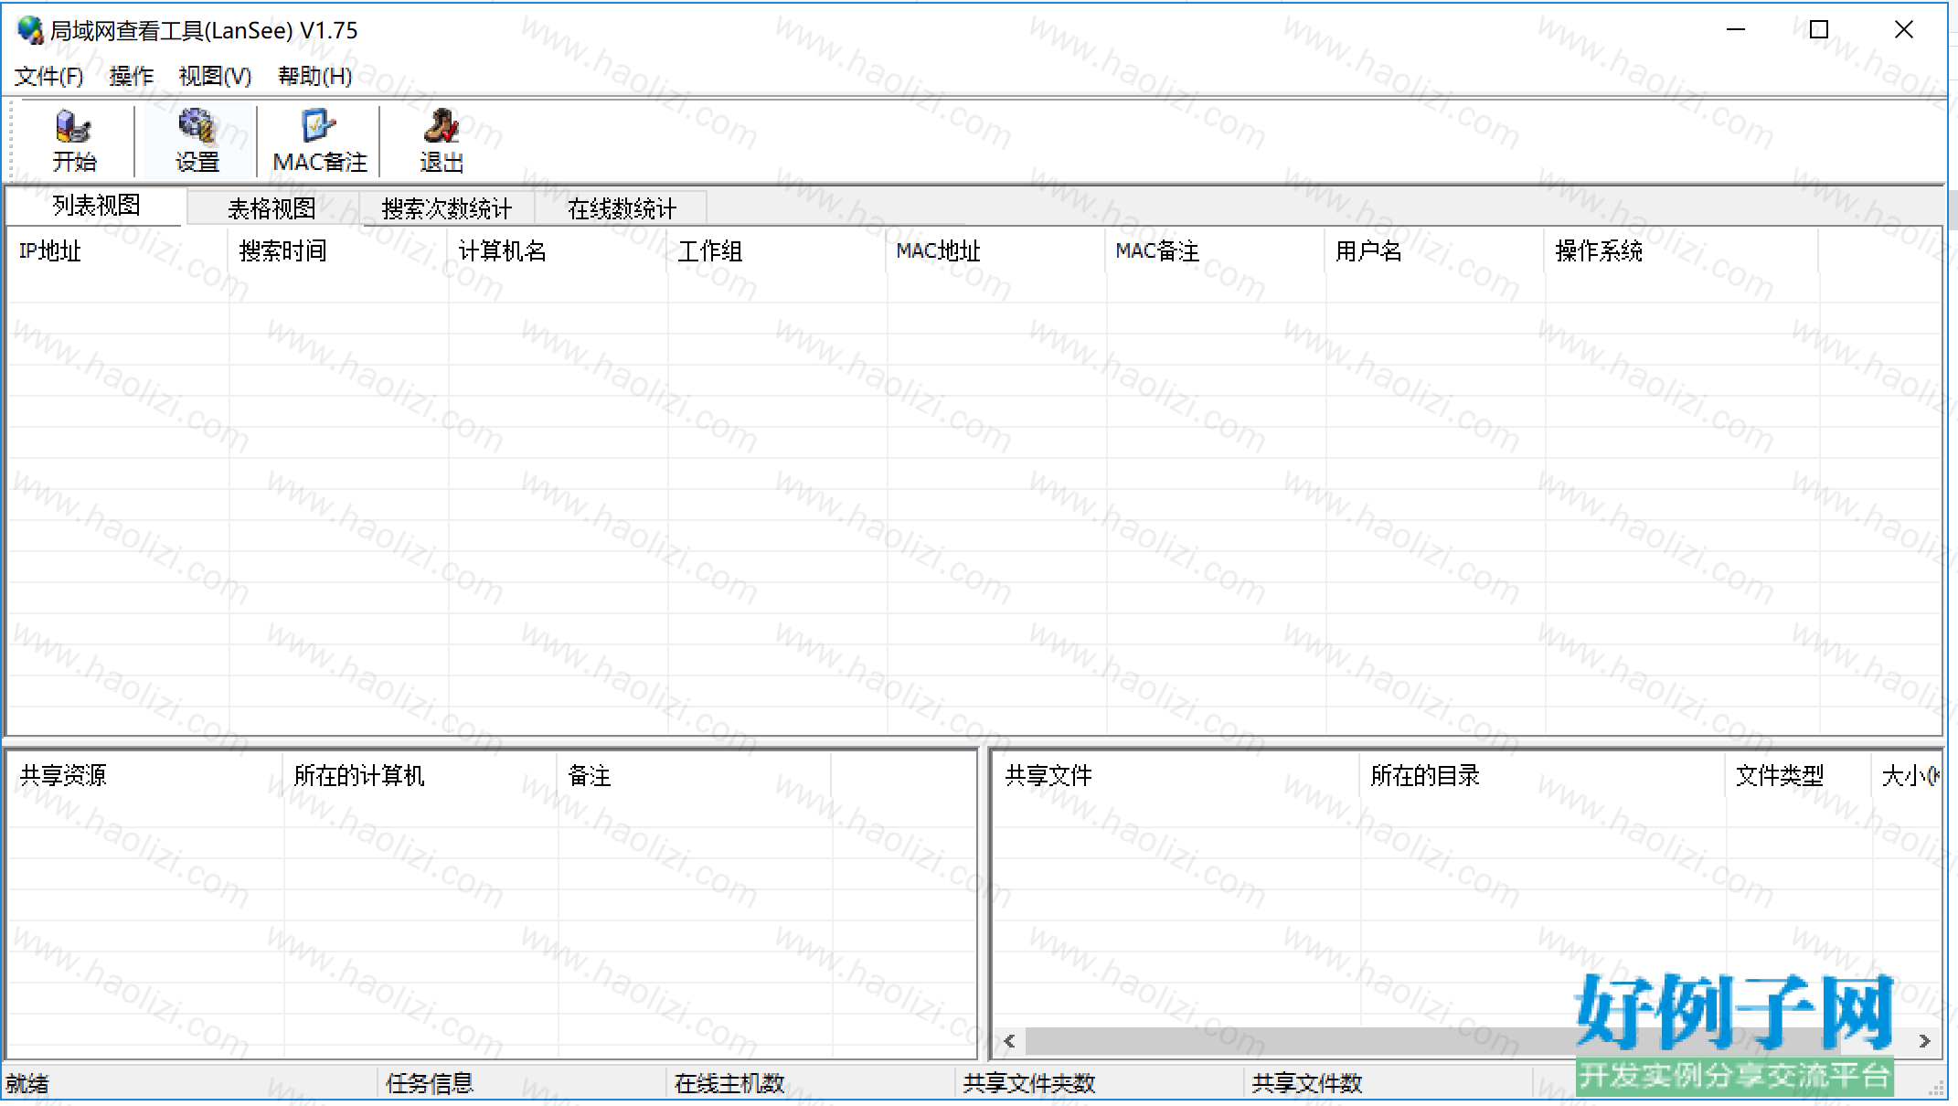Screen dimensions: 1958x1106
Task: Click the 共享文件 column header
Action: (1176, 776)
